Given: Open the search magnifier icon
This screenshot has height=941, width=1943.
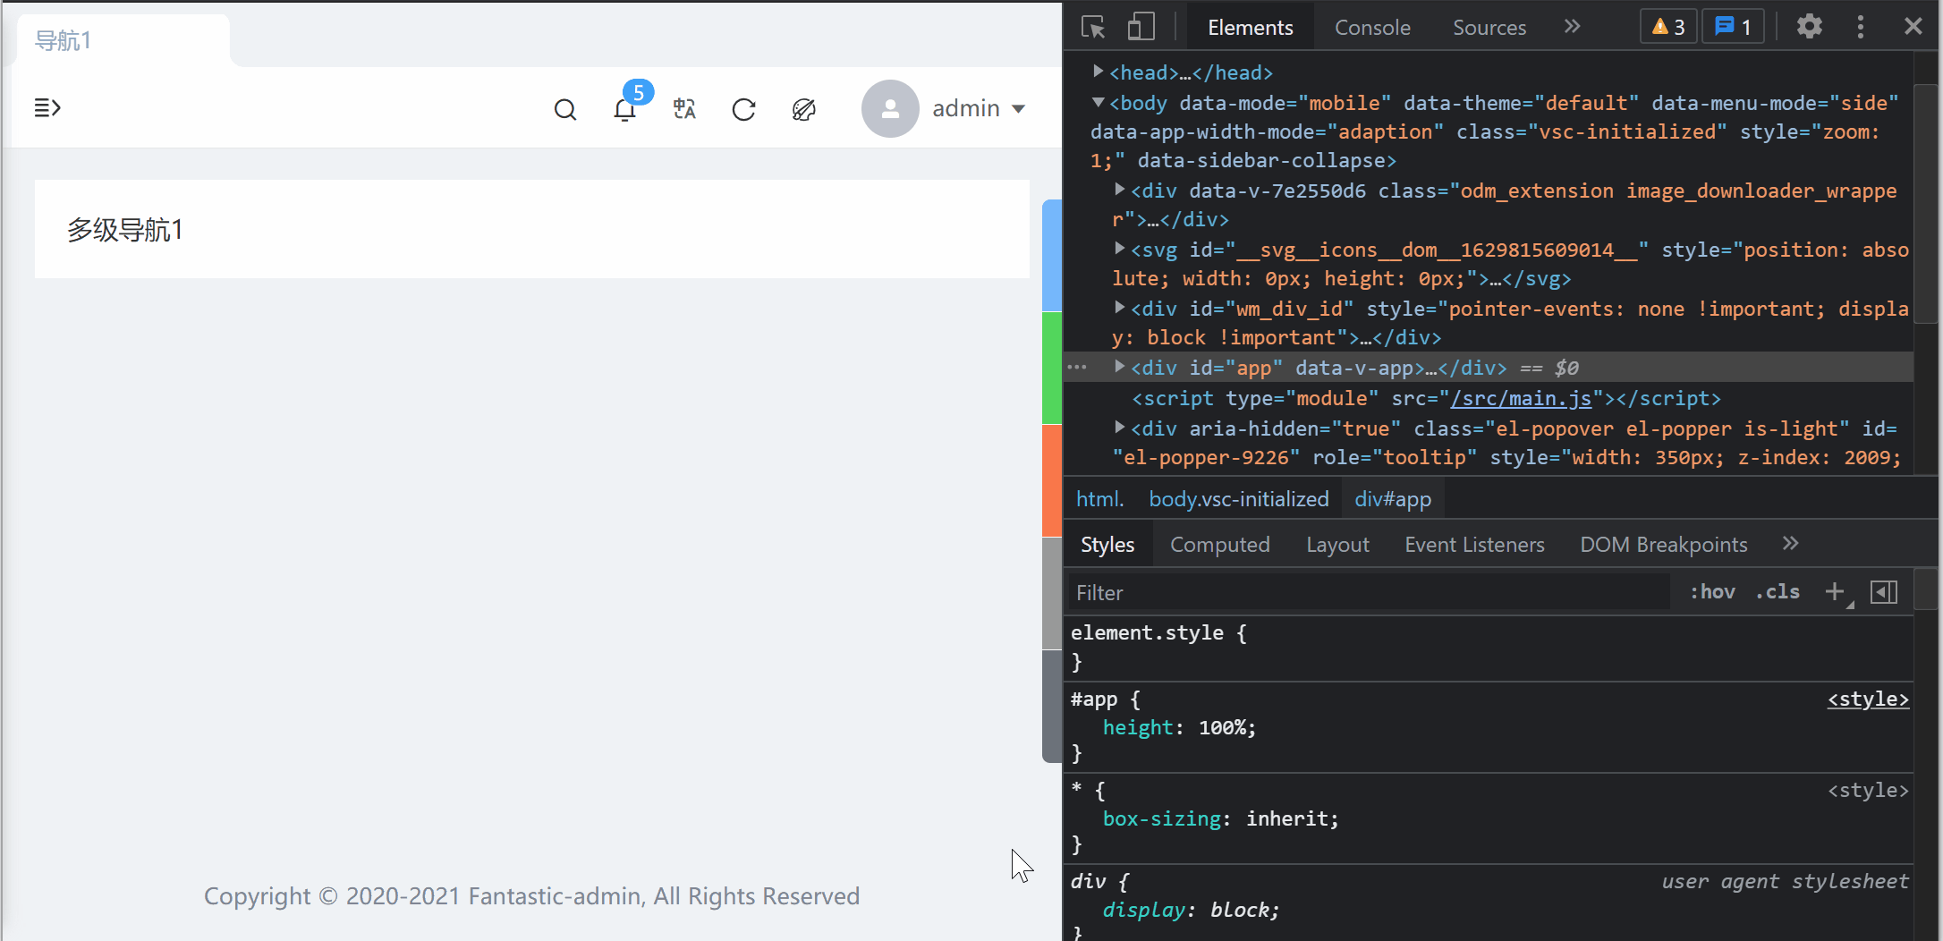Looking at the screenshot, I should pyautogui.click(x=565, y=109).
